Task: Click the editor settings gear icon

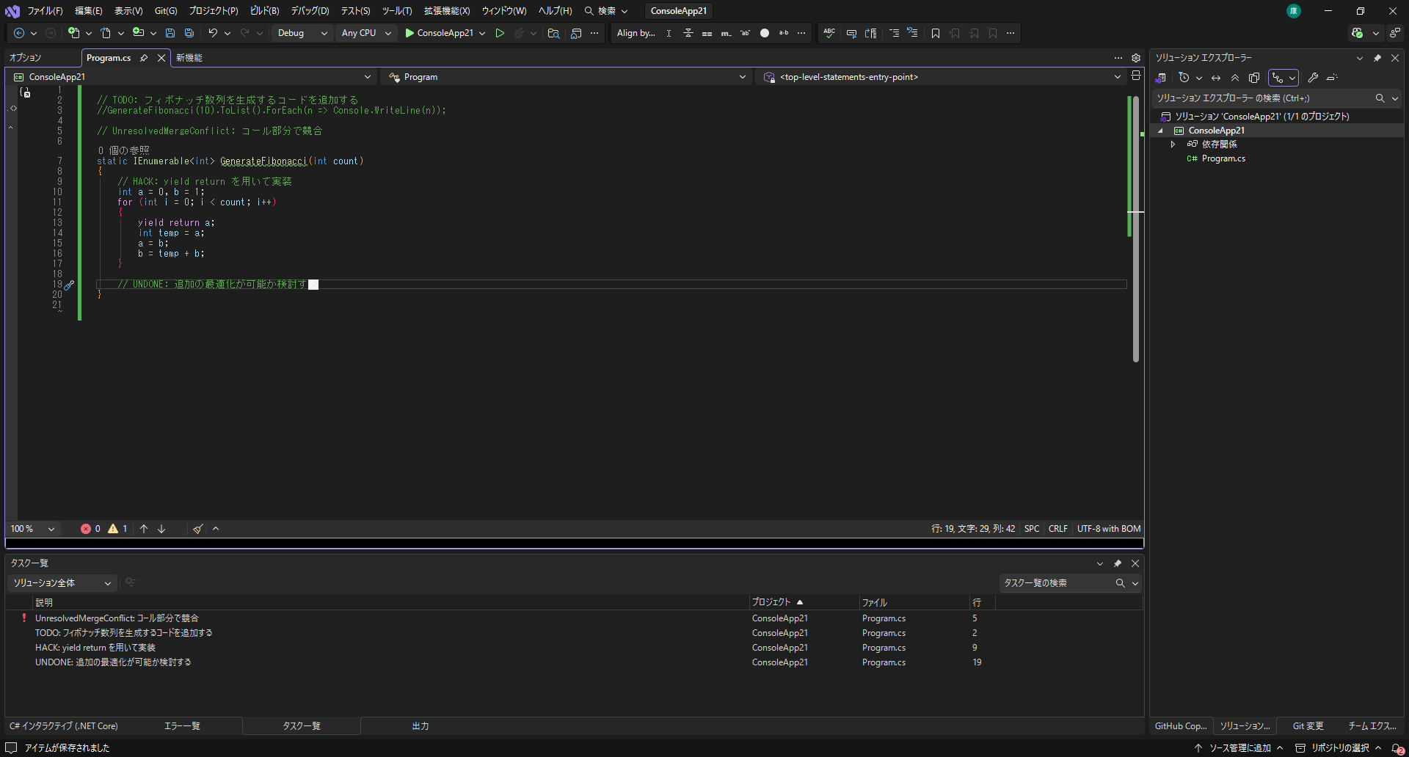Action: tap(1136, 58)
